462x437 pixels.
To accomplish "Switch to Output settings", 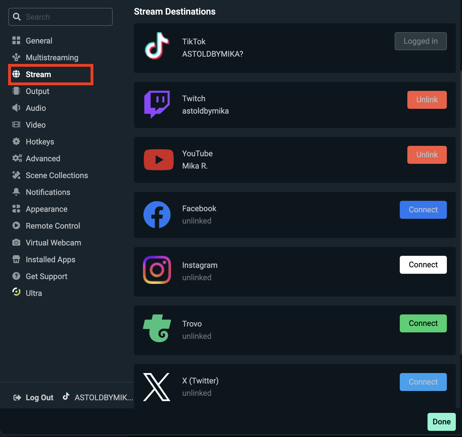I will pos(37,91).
